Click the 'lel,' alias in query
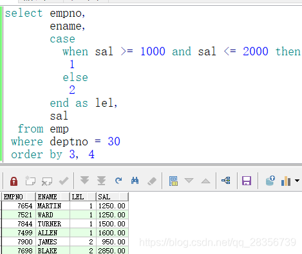Screen dimensions: 302x254 pos(106,103)
